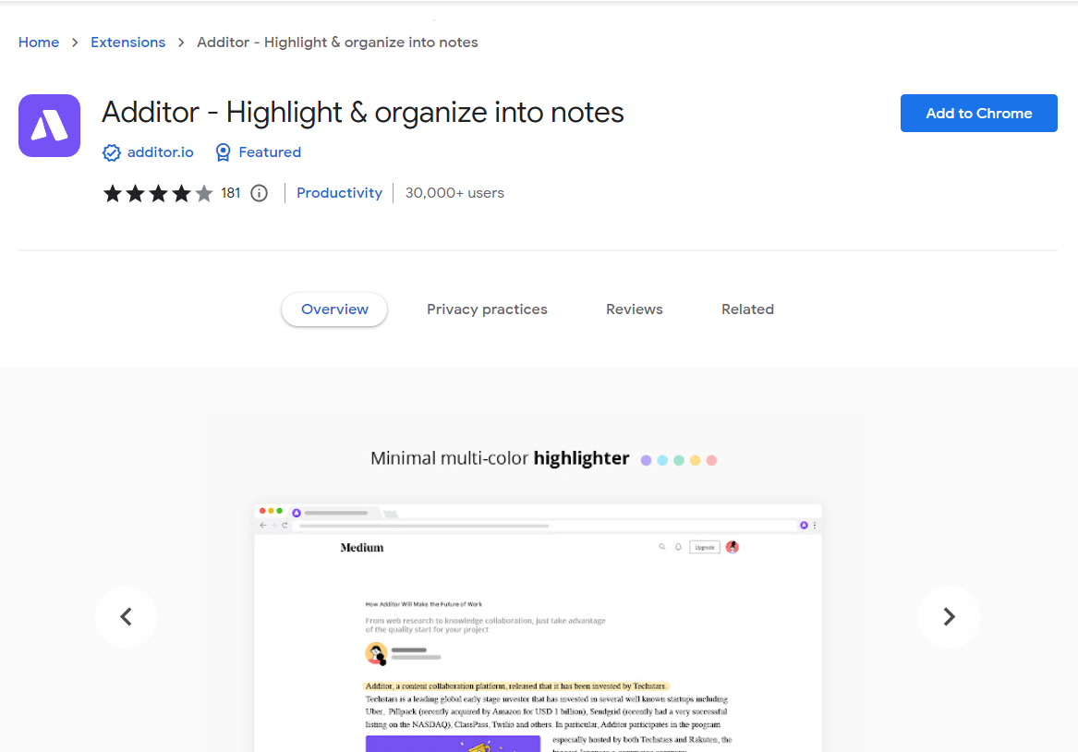Open the rating info tooltip icon
The width and height of the screenshot is (1078, 752).
pyautogui.click(x=259, y=193)
